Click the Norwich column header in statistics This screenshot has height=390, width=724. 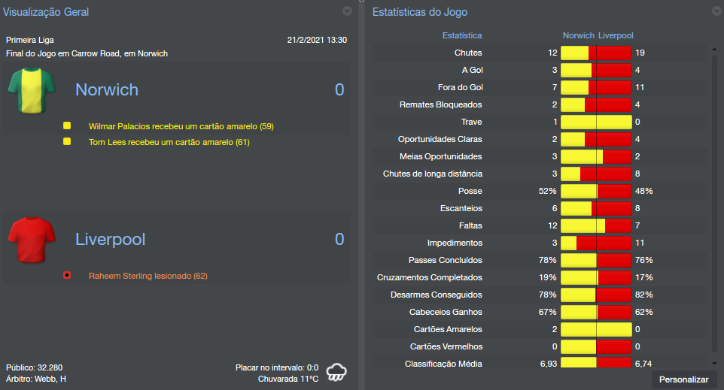(x=578, y=35)
